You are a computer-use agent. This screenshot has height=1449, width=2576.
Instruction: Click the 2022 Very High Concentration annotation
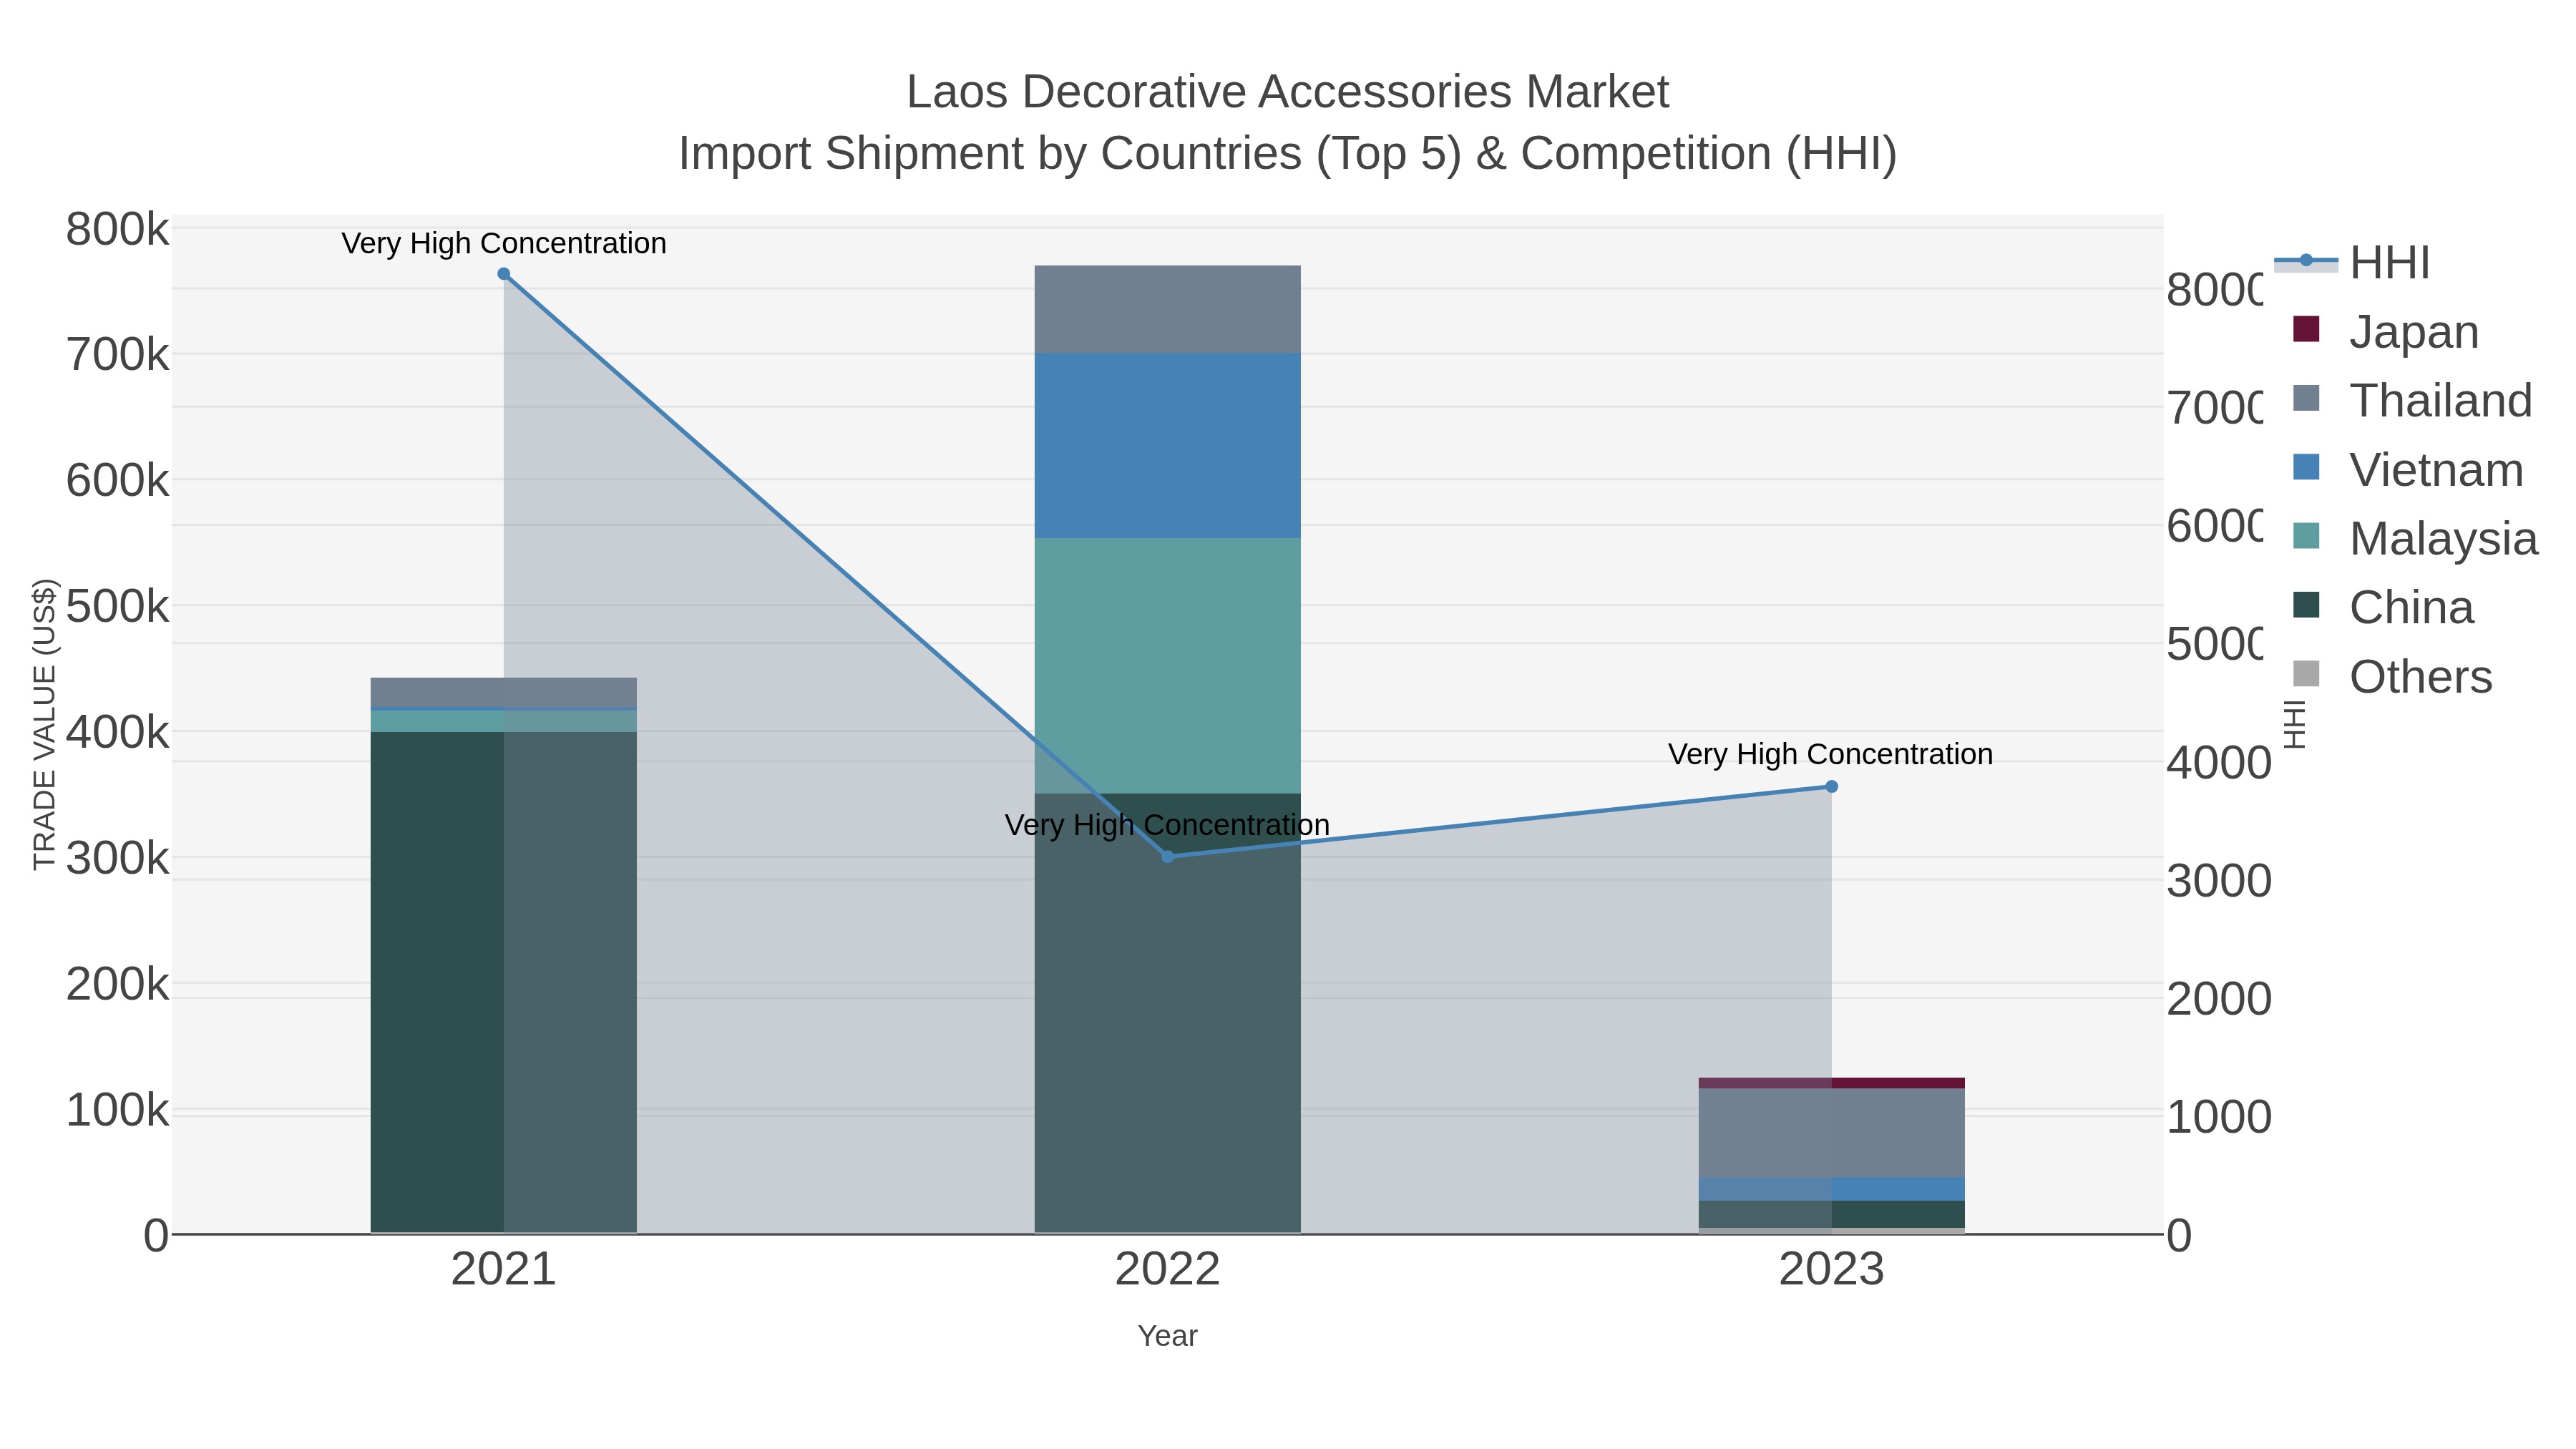1168,825
